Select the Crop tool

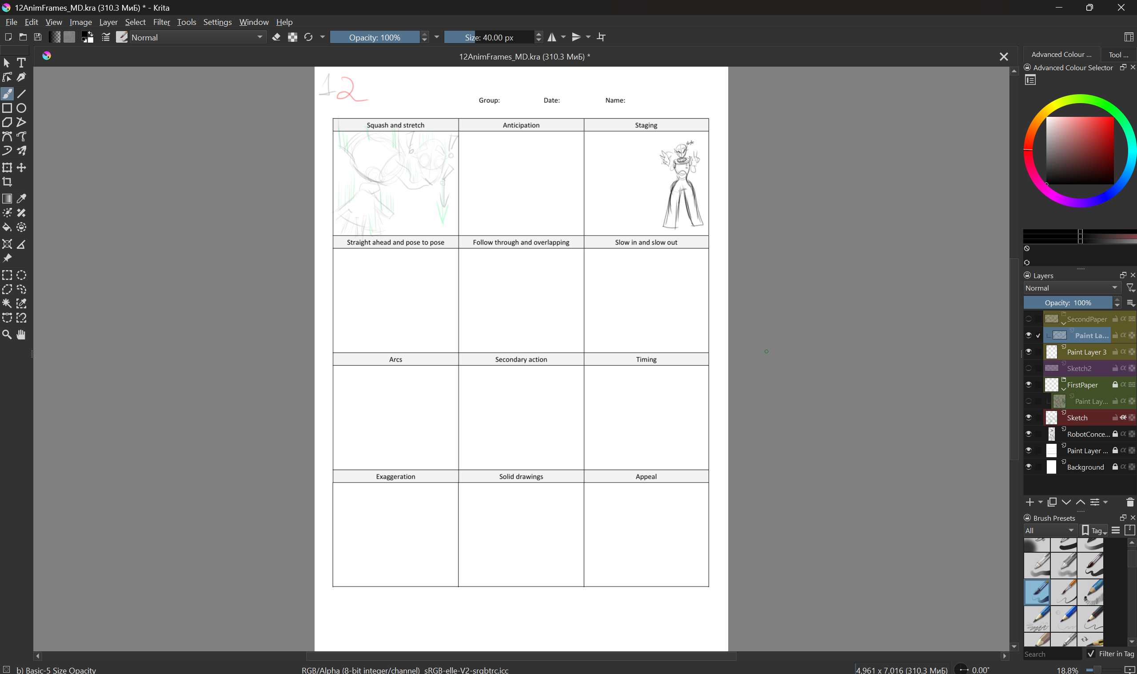pos(7,182)
